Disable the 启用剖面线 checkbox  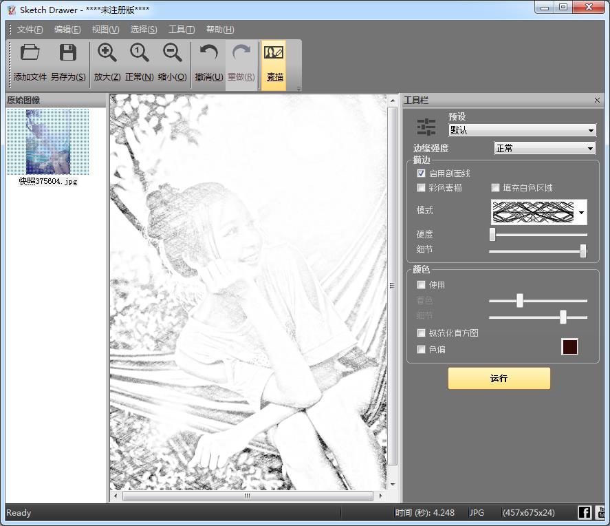[422, 173]
